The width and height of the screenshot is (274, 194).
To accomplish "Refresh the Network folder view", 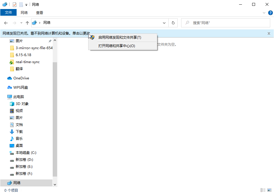I will [x=173, y=23].
